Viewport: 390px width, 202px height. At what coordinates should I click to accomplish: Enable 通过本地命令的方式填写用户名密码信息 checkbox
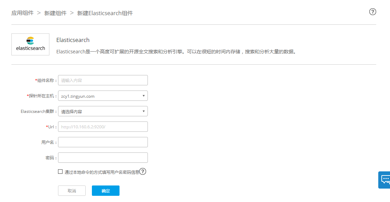pos(60,171)
